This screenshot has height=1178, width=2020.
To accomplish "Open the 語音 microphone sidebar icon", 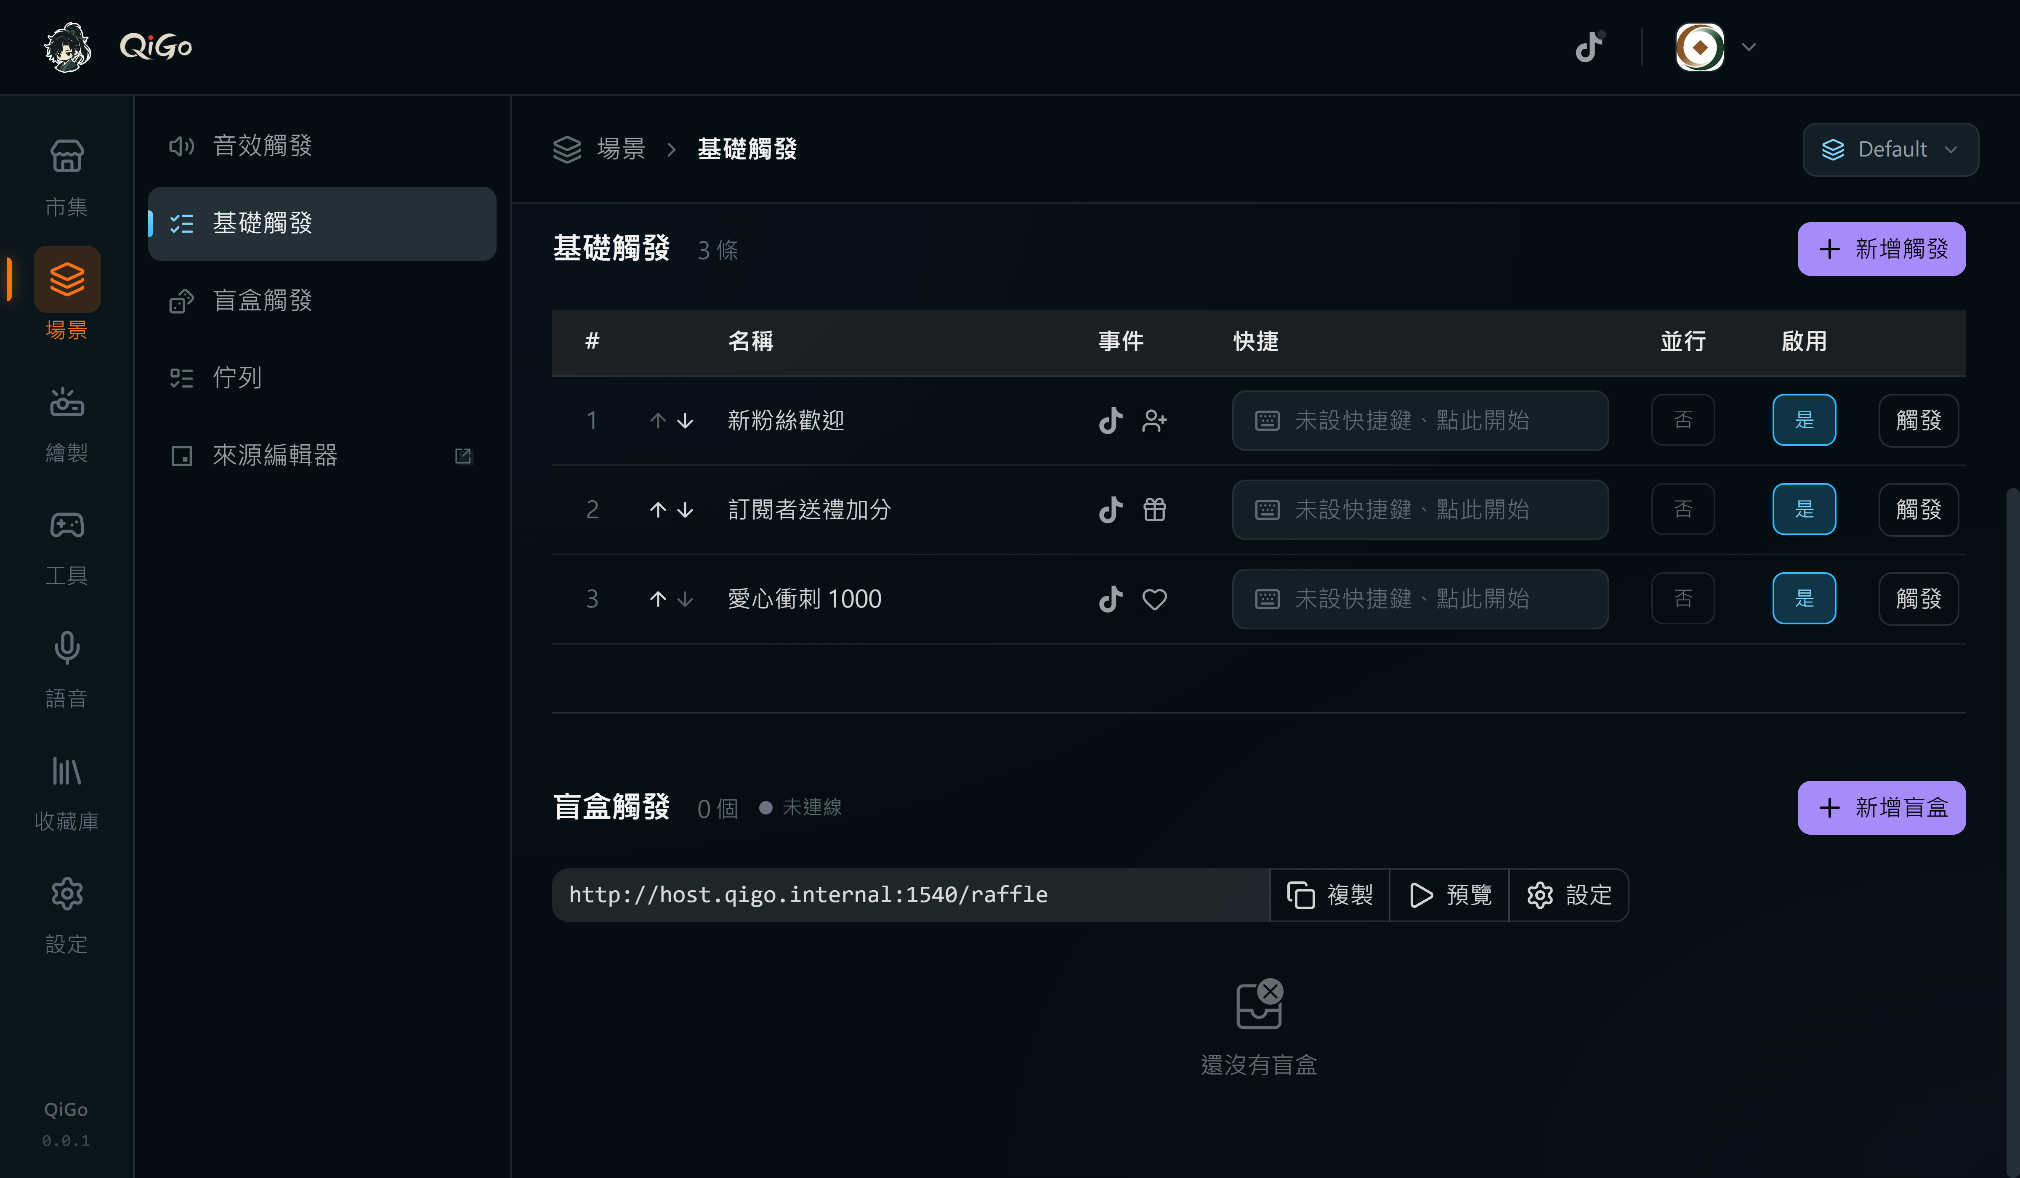I will pos(66,669).
